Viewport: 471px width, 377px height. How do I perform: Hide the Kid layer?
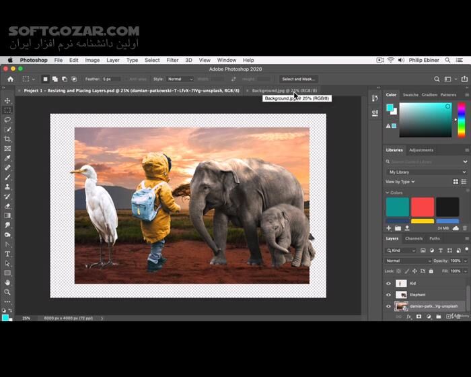[388, 283]
